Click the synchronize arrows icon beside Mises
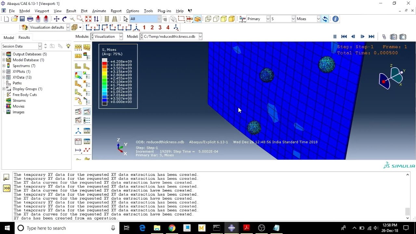Screen dimensions: 416x234 [325, 19]
